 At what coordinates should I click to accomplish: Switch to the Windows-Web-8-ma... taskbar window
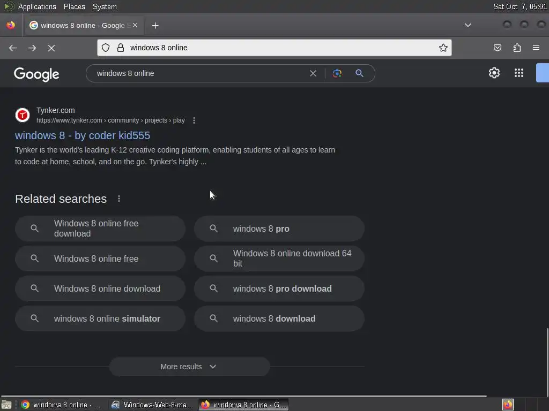(x=153, y=405)
